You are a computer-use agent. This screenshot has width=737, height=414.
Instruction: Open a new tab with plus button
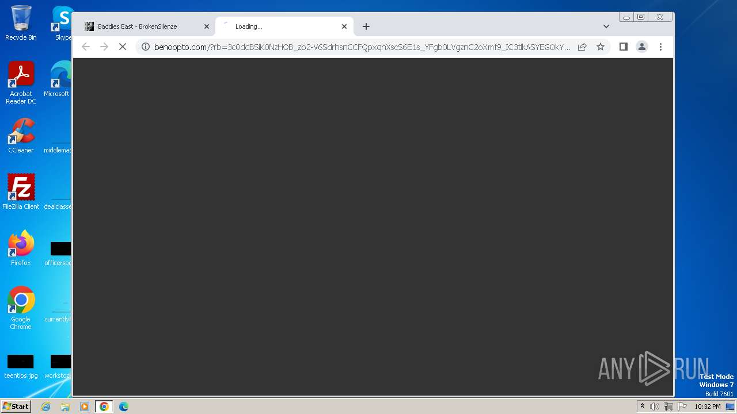[366, 26]
